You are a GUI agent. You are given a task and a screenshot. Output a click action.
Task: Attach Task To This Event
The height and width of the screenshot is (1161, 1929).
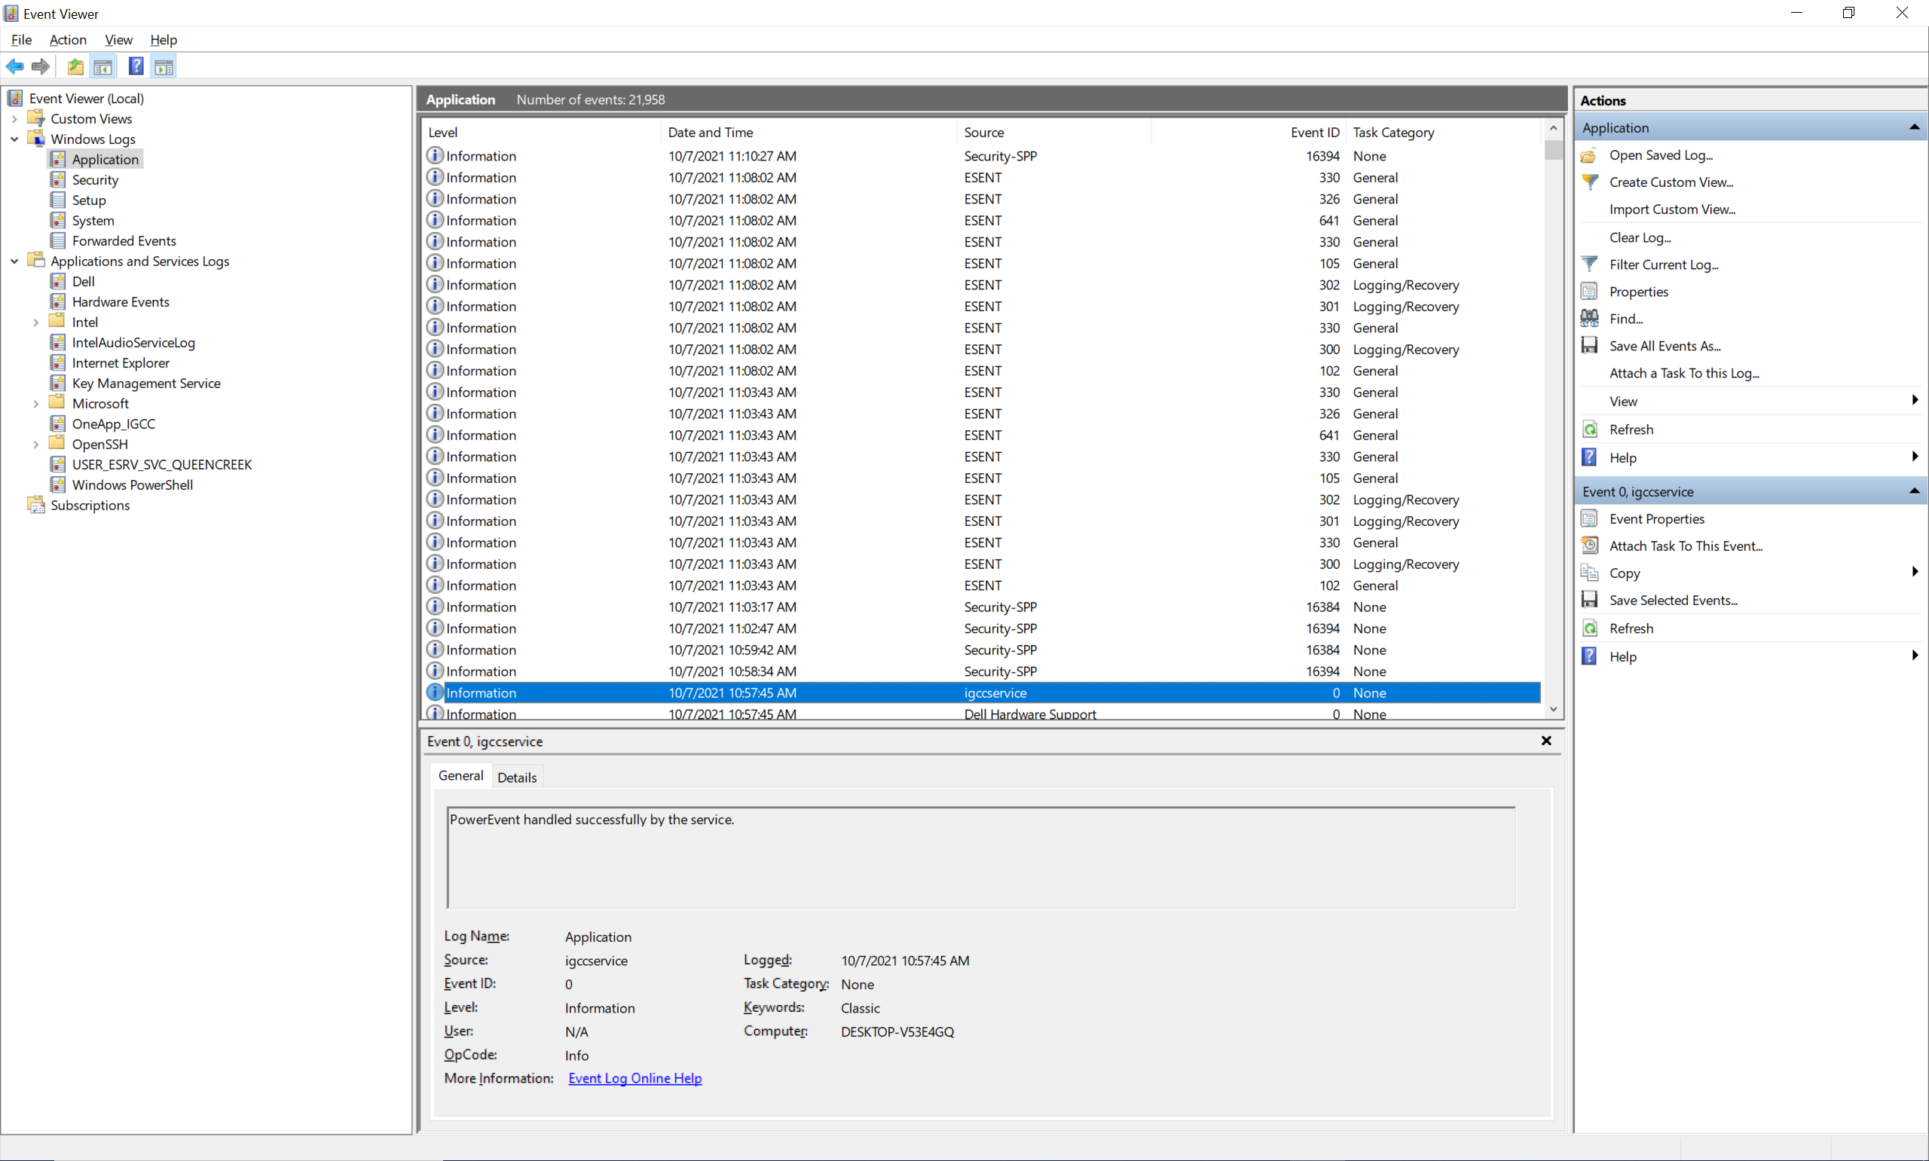click(1686, 545)
